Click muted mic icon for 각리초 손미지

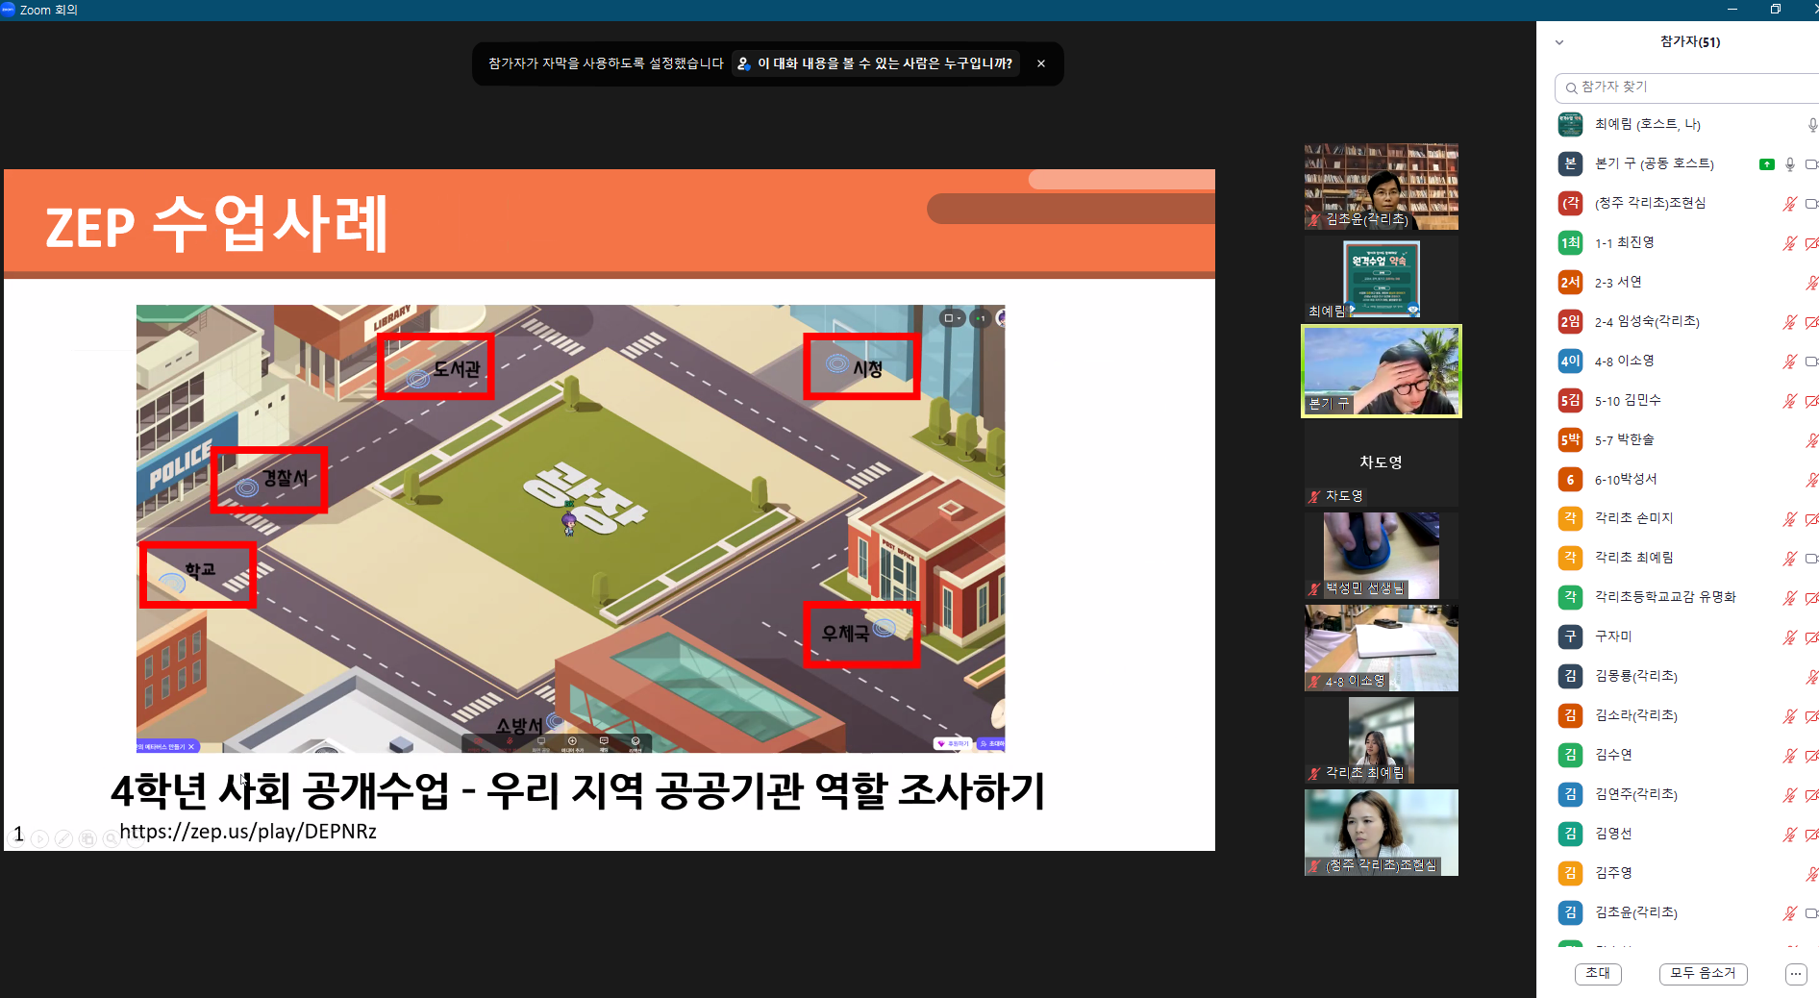point(1790,519)
